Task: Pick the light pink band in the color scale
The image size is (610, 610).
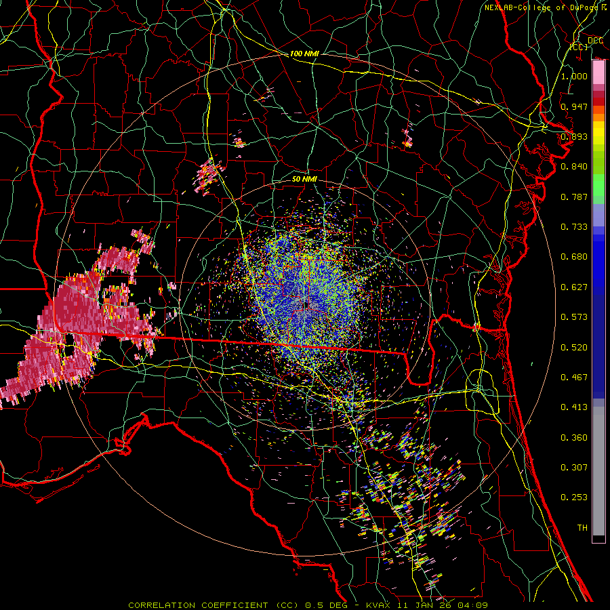Action: pos(598,73)
